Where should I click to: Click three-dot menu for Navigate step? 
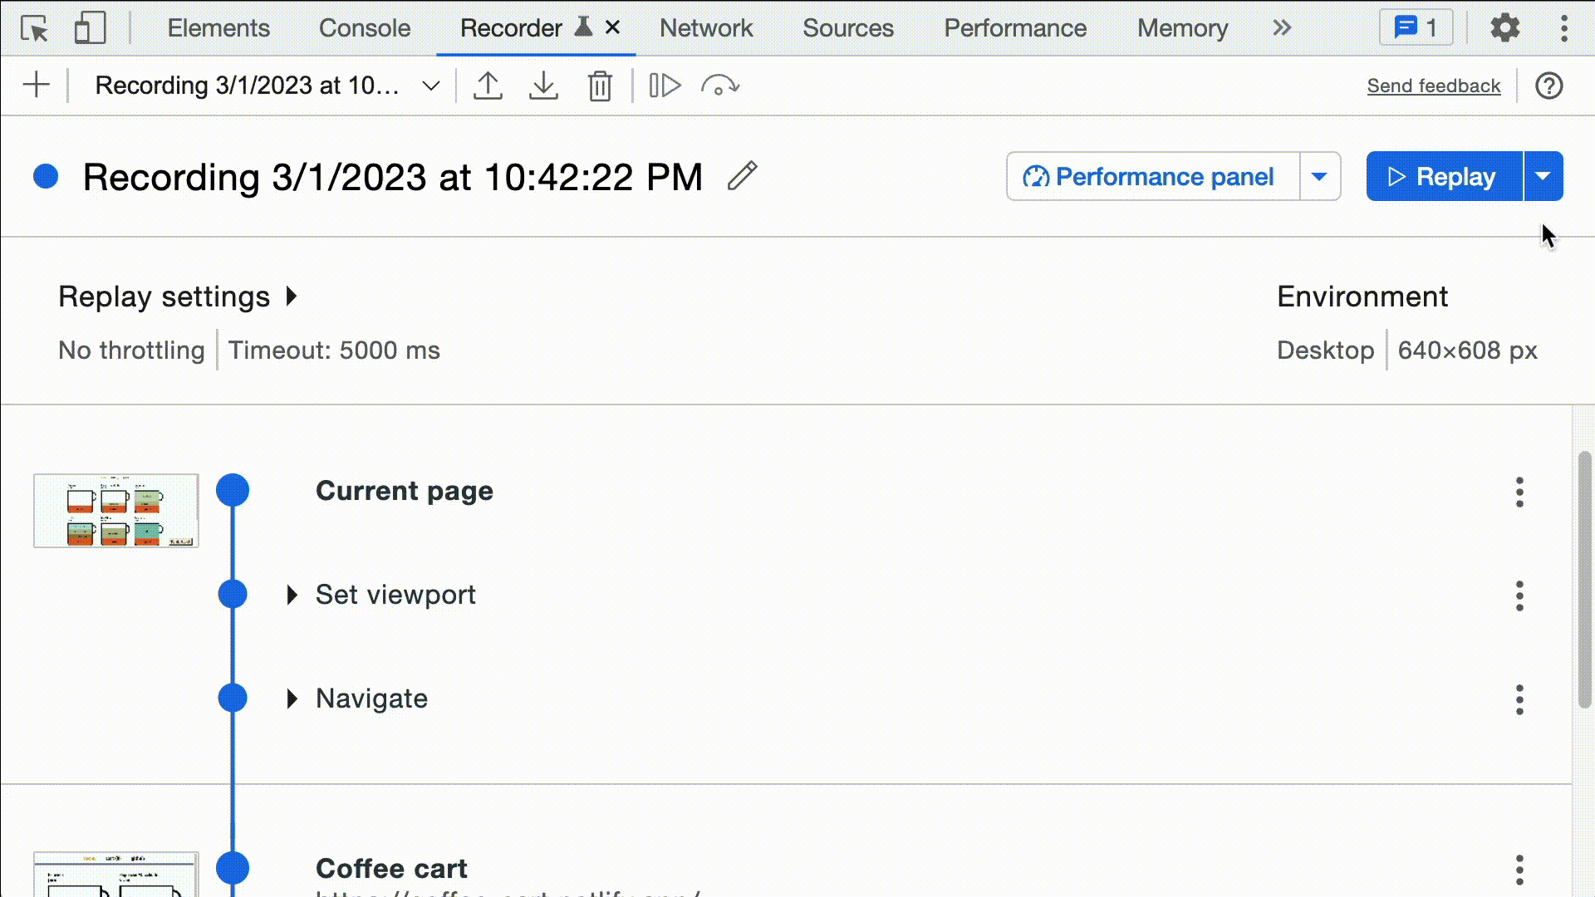tap(1519, 698)
